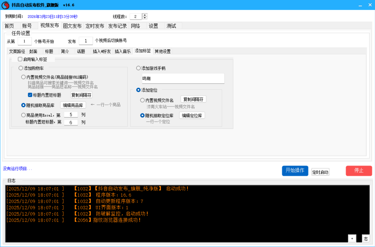Image resolution: width=375 pixels, height=247 pixels.
Task: Enable the 启用输入标签 checkbox
Action: click(x=20, y=59)
